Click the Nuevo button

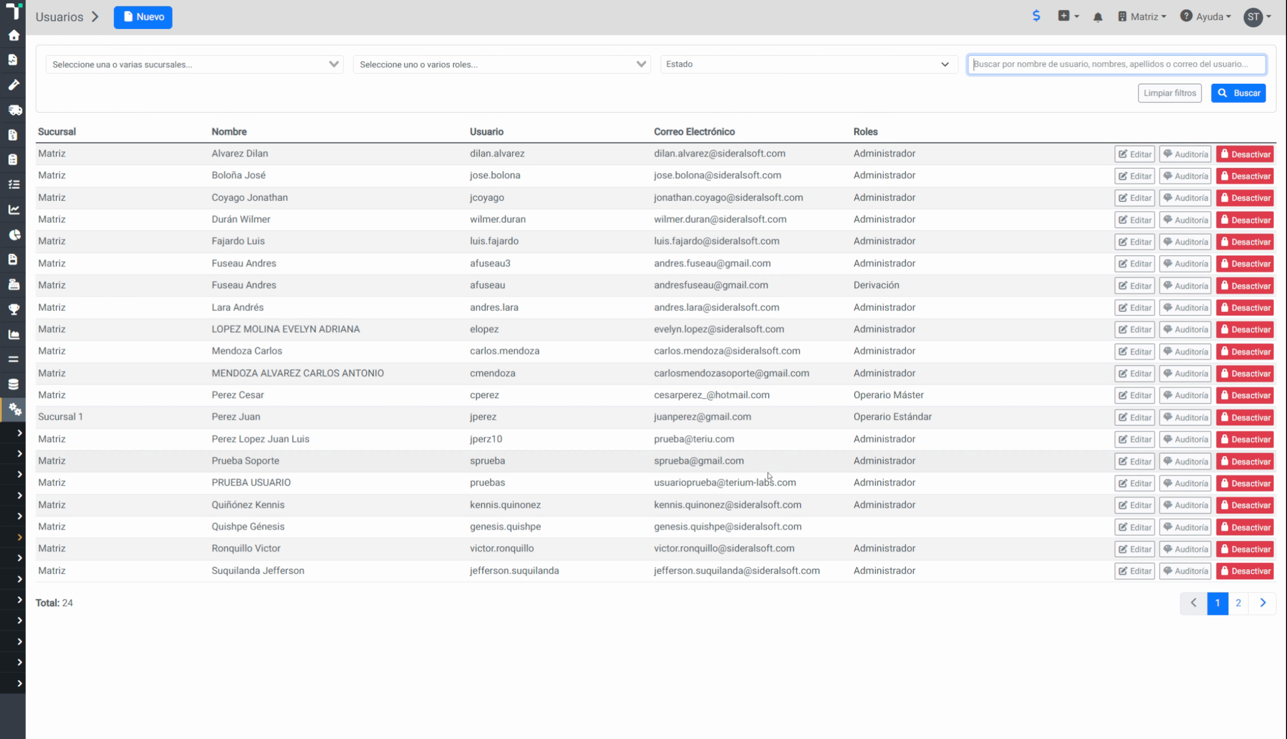[x=143, y=17]
